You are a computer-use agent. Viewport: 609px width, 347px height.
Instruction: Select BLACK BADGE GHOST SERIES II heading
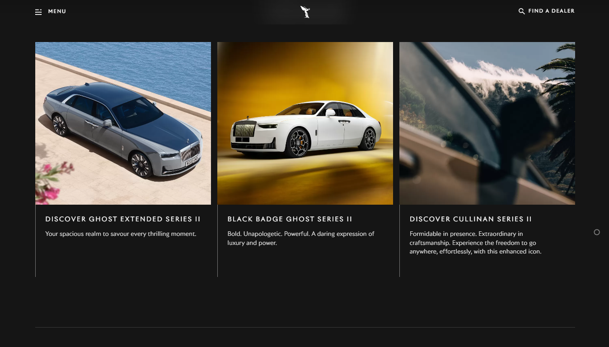pyautogui.click(x=290, y=219)
